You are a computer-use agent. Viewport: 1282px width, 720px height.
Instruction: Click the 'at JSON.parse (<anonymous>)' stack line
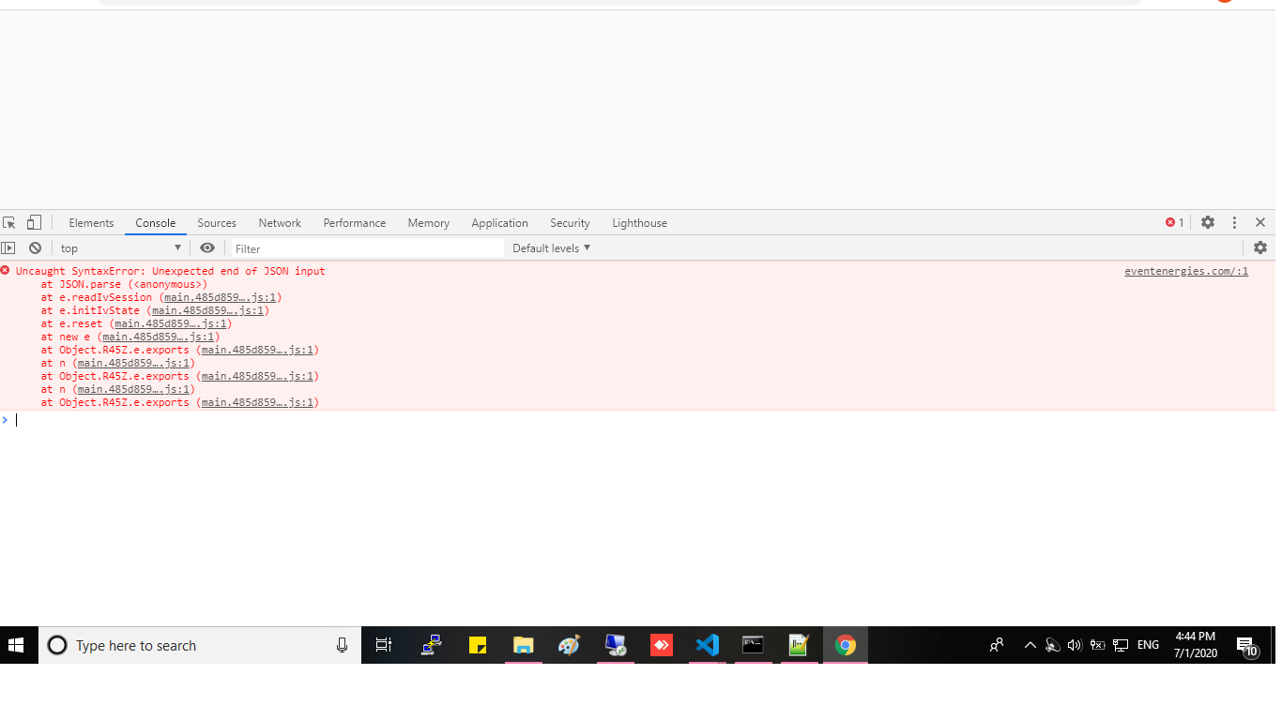pyautogui.click(x=124, y=284)
